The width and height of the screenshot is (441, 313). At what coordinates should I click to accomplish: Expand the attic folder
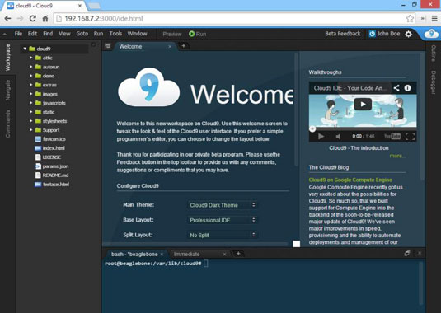(31, 58)
